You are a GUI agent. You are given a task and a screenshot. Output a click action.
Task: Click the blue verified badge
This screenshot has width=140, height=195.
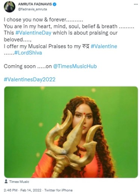(x=55, y=4)
